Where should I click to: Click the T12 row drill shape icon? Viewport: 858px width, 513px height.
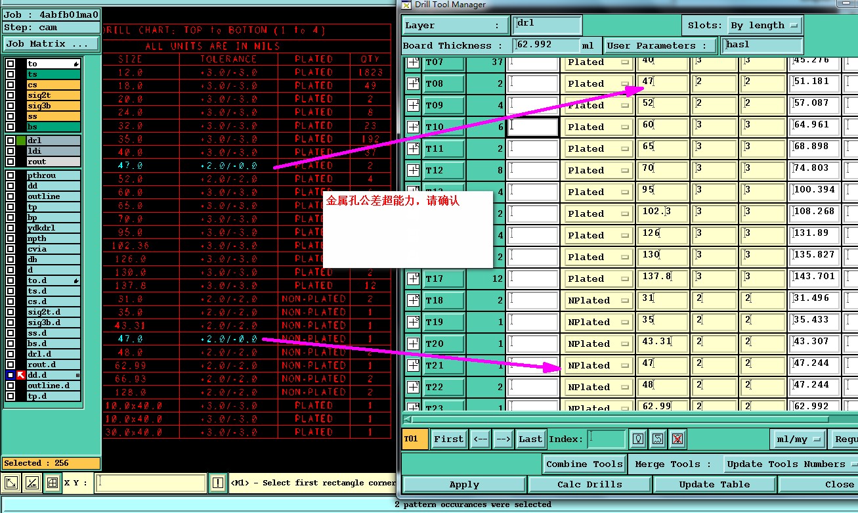click(413, 170)
